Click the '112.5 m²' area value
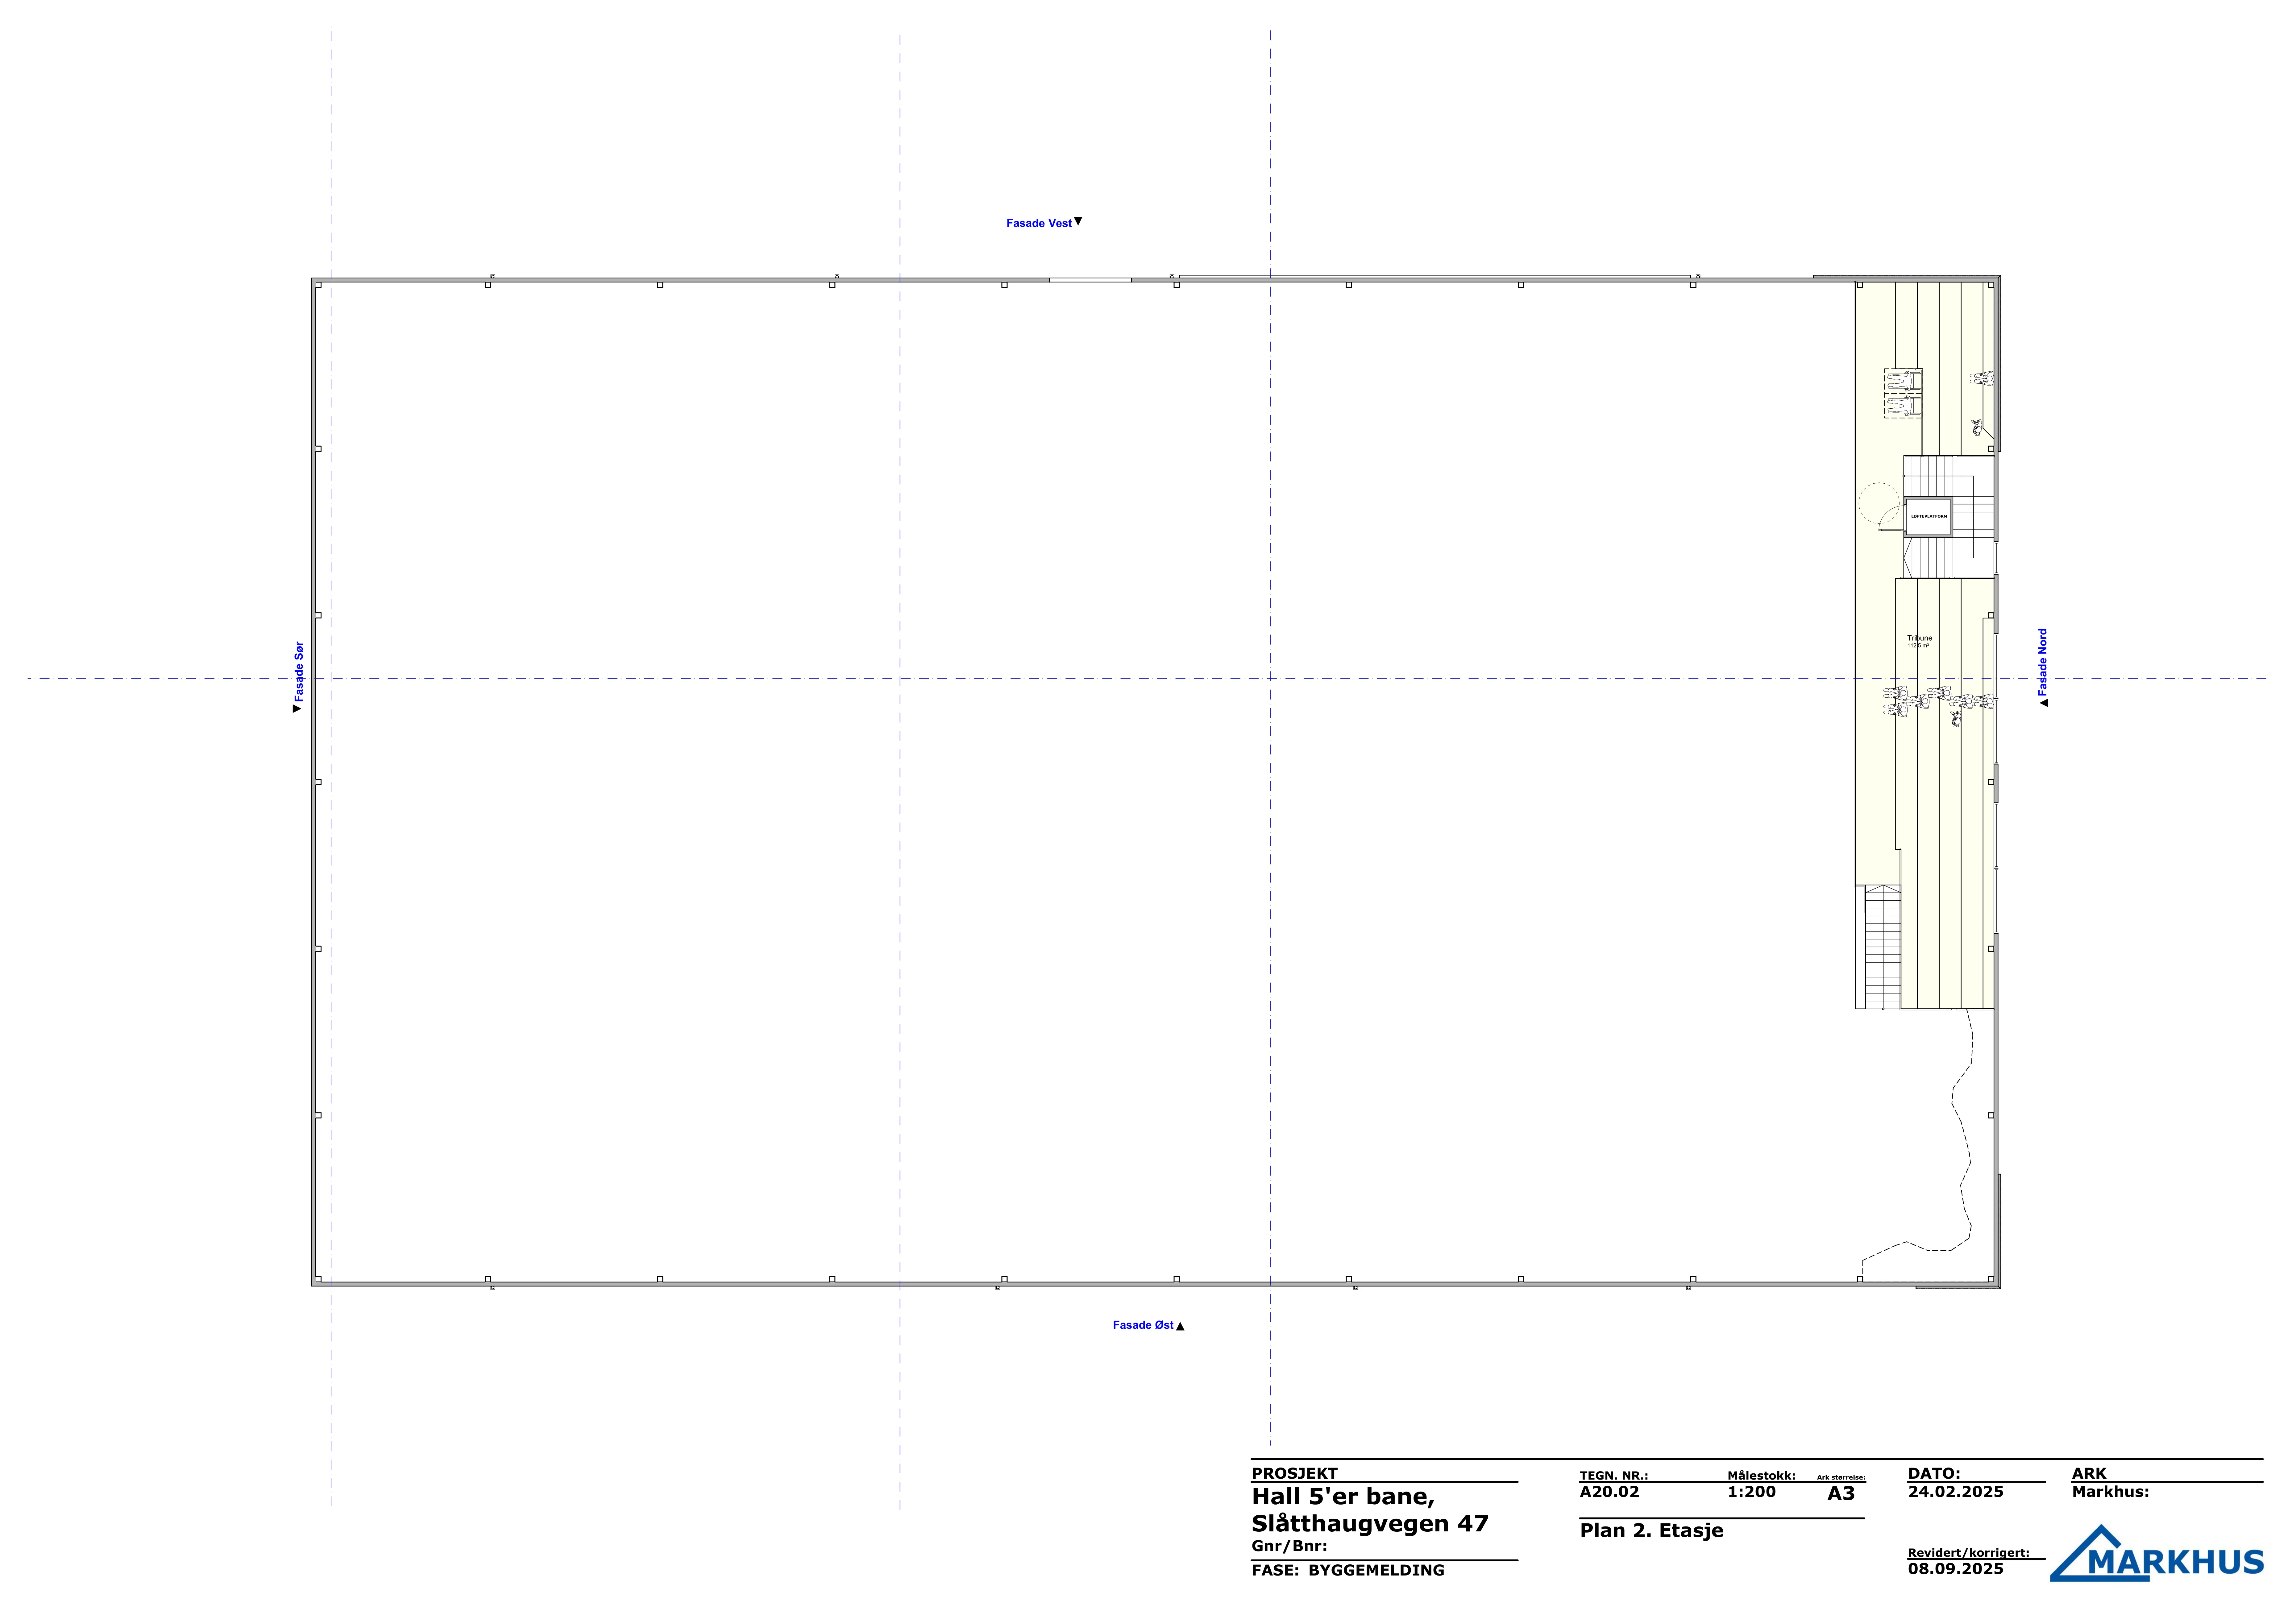This screenshot has width=2296, height=1623. [1918, 646]
